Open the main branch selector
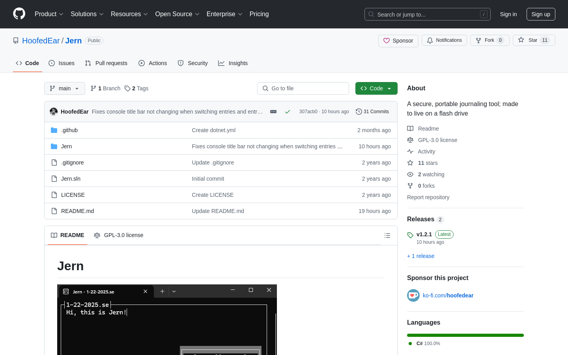 click(65, 88)
